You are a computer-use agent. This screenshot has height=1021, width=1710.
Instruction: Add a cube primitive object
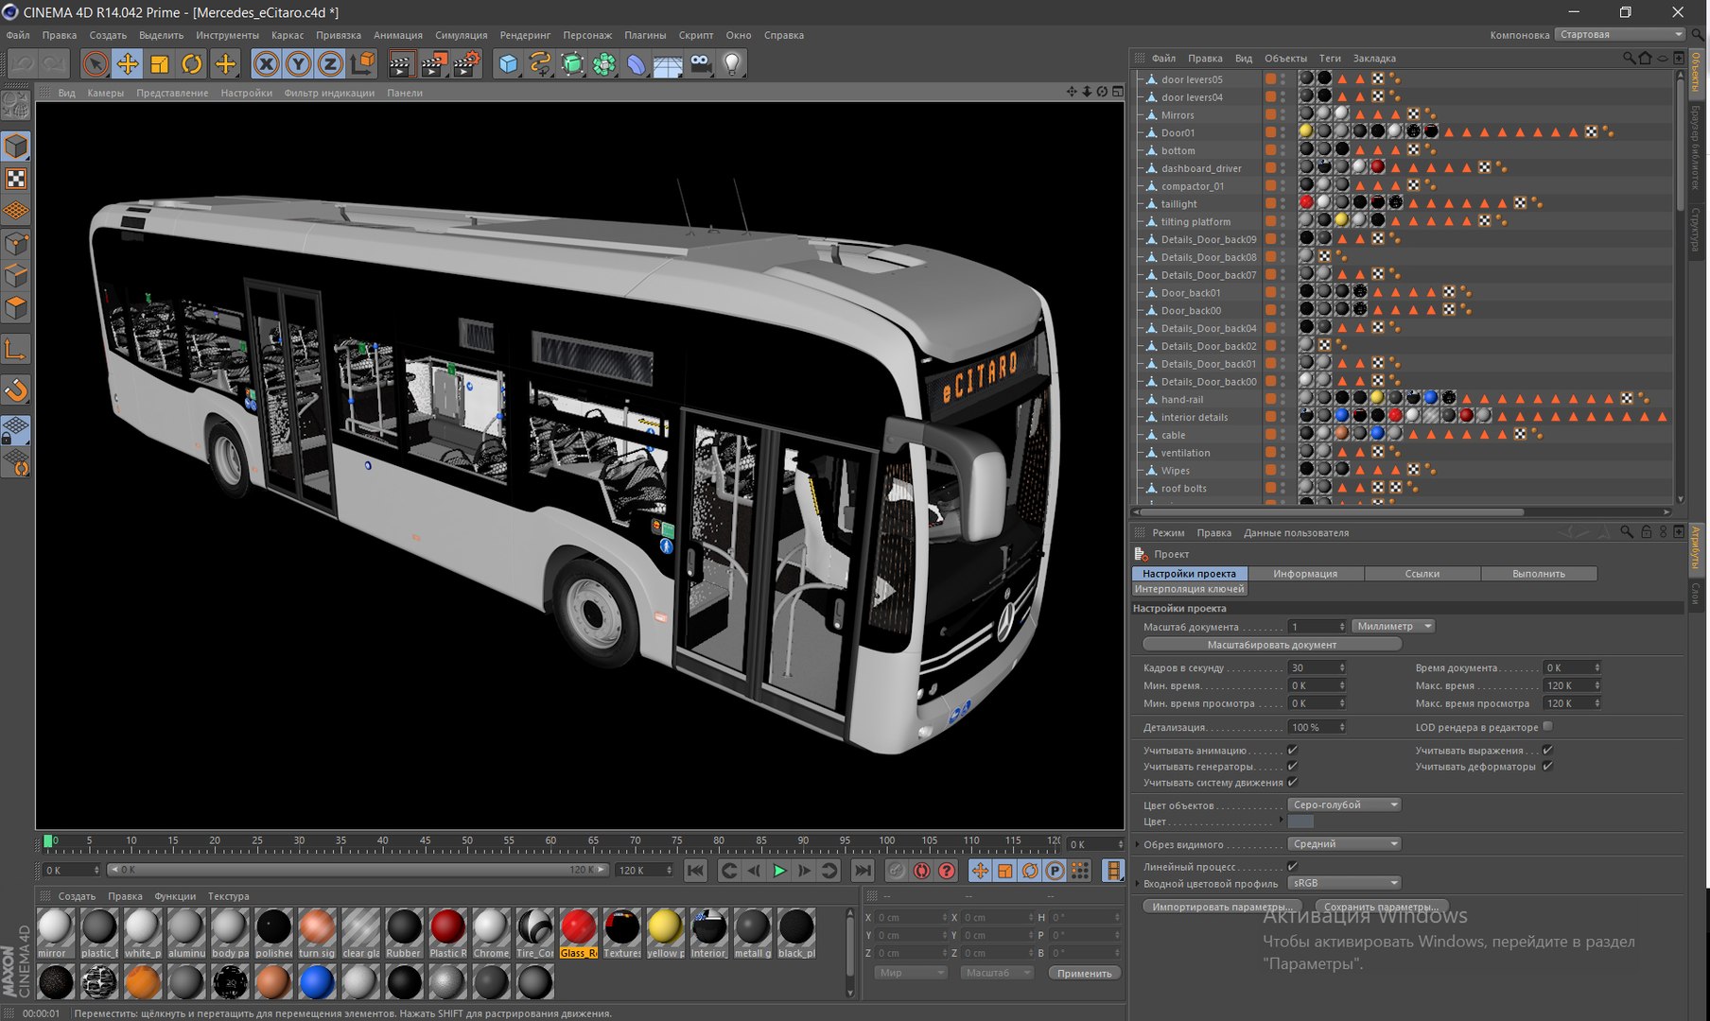click(509, 64)
